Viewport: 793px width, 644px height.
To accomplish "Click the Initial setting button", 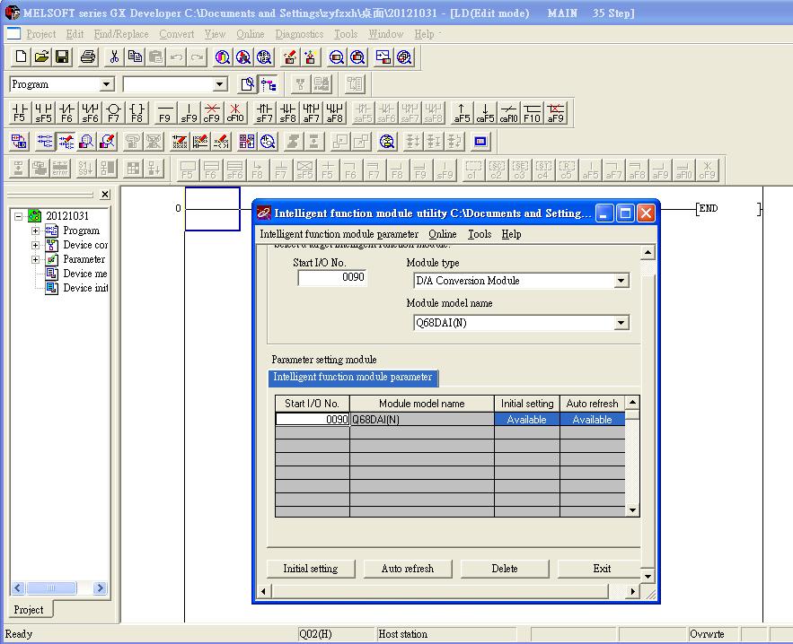I will (x=311, y=569).
